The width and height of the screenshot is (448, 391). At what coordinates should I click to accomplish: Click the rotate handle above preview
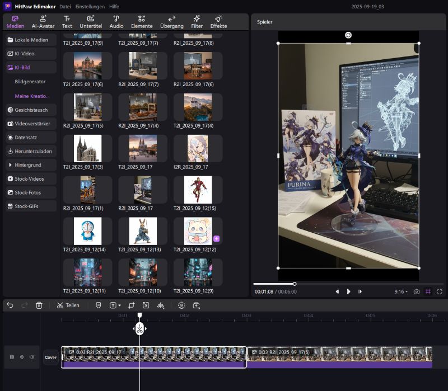pyautogui.click(x=348, y=35)
